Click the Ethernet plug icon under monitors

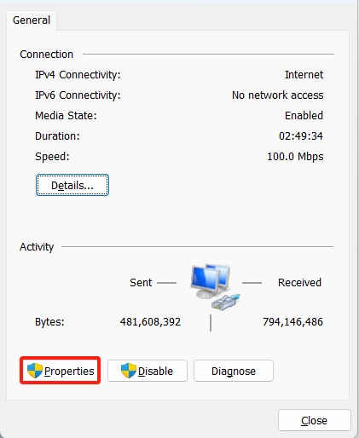coord(226,302)
